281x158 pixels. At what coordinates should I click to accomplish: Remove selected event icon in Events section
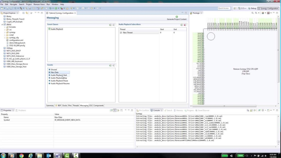pyautogui.click(x=114, y=65)
